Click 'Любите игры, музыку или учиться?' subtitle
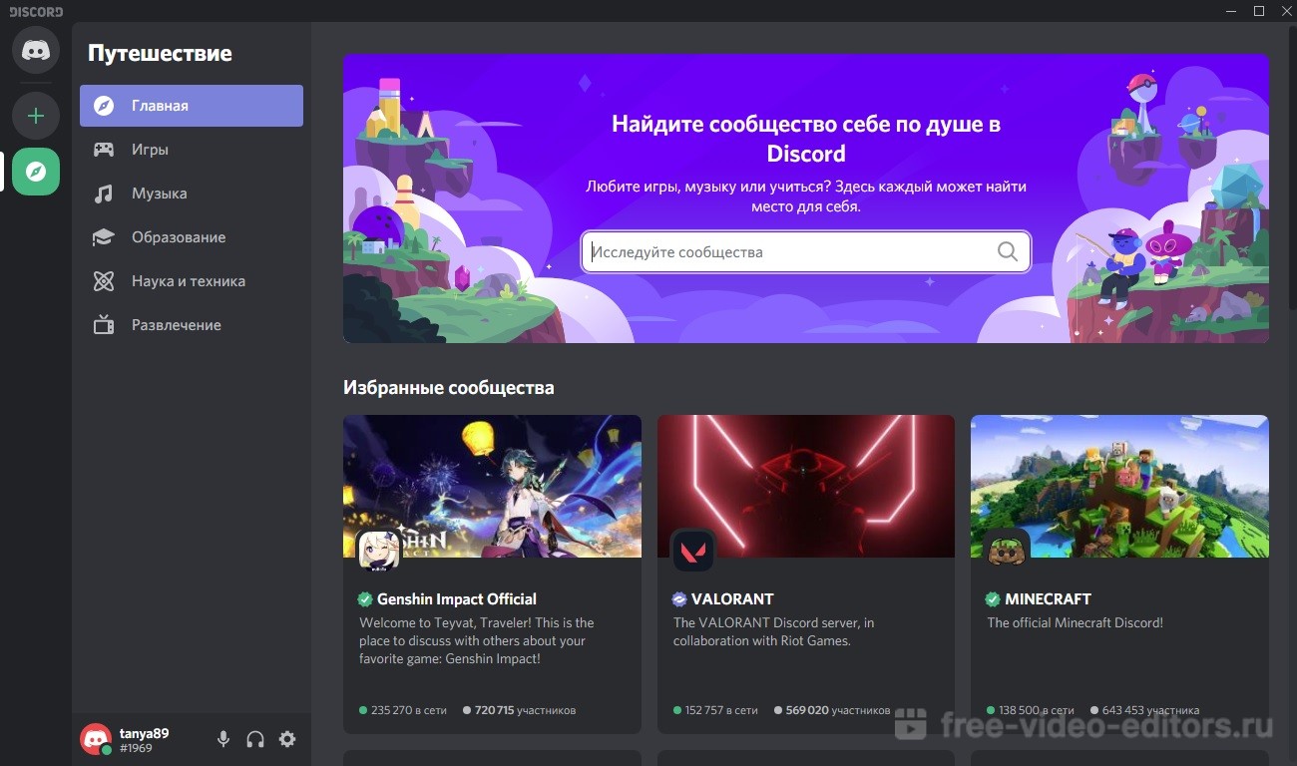The height and width of the screenshot is (766, 1297). (806, 196)
